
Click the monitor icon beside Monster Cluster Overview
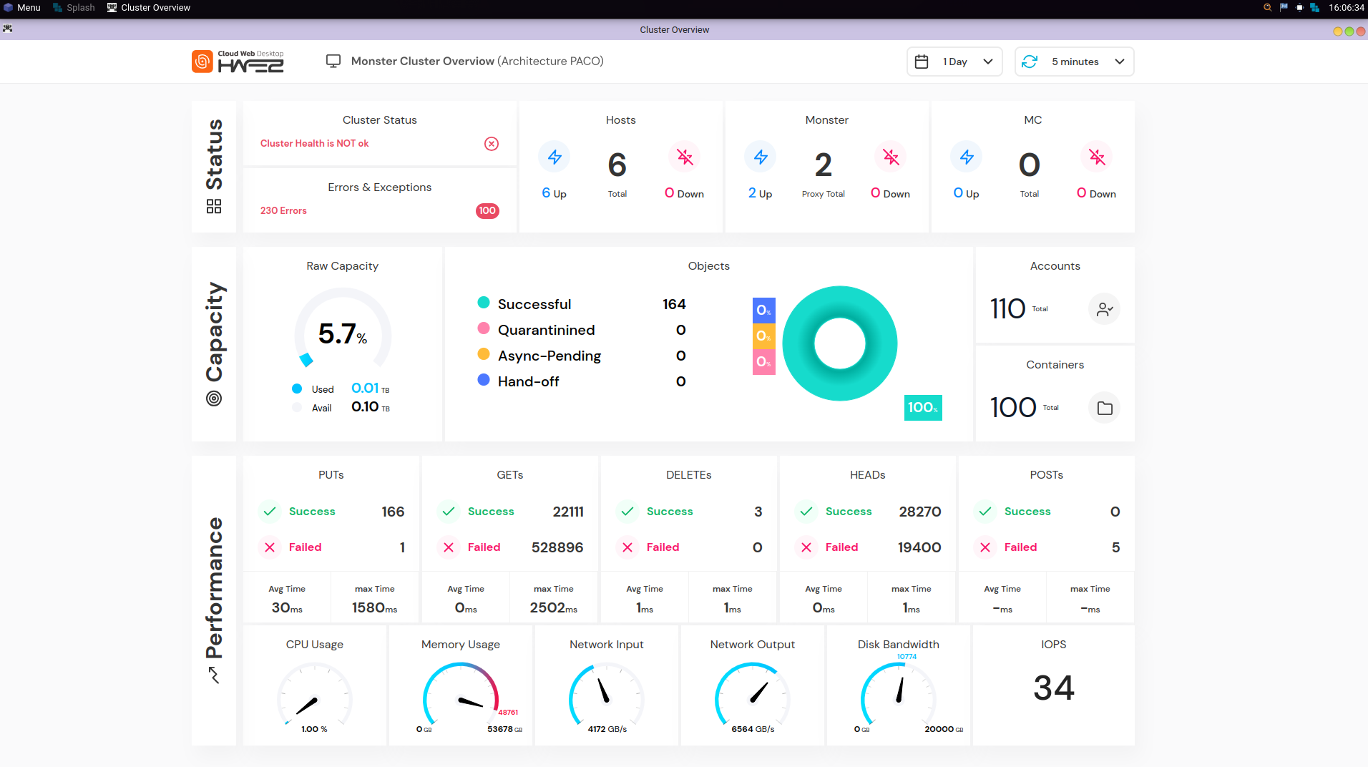coord(333,62)
